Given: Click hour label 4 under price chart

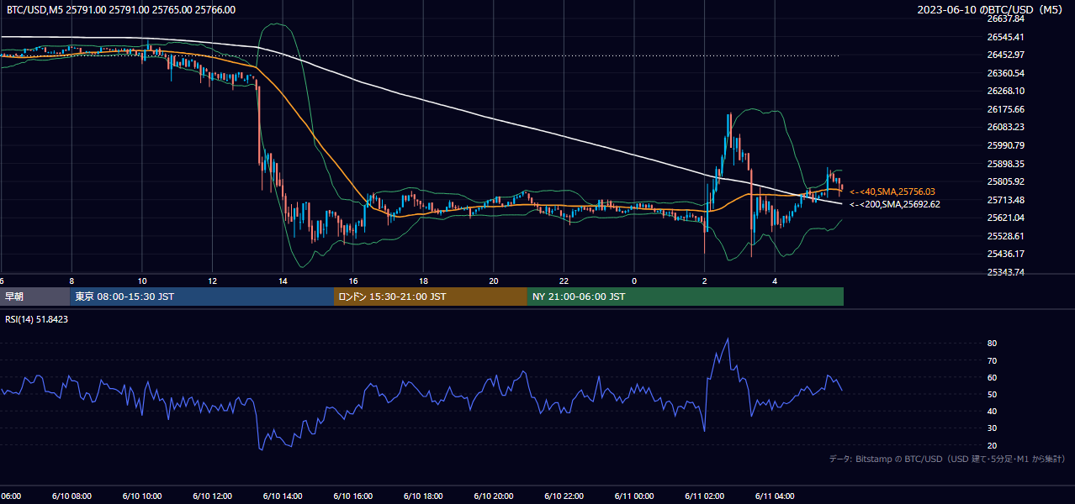Looking at the screenshot, I should pos(776,281).
